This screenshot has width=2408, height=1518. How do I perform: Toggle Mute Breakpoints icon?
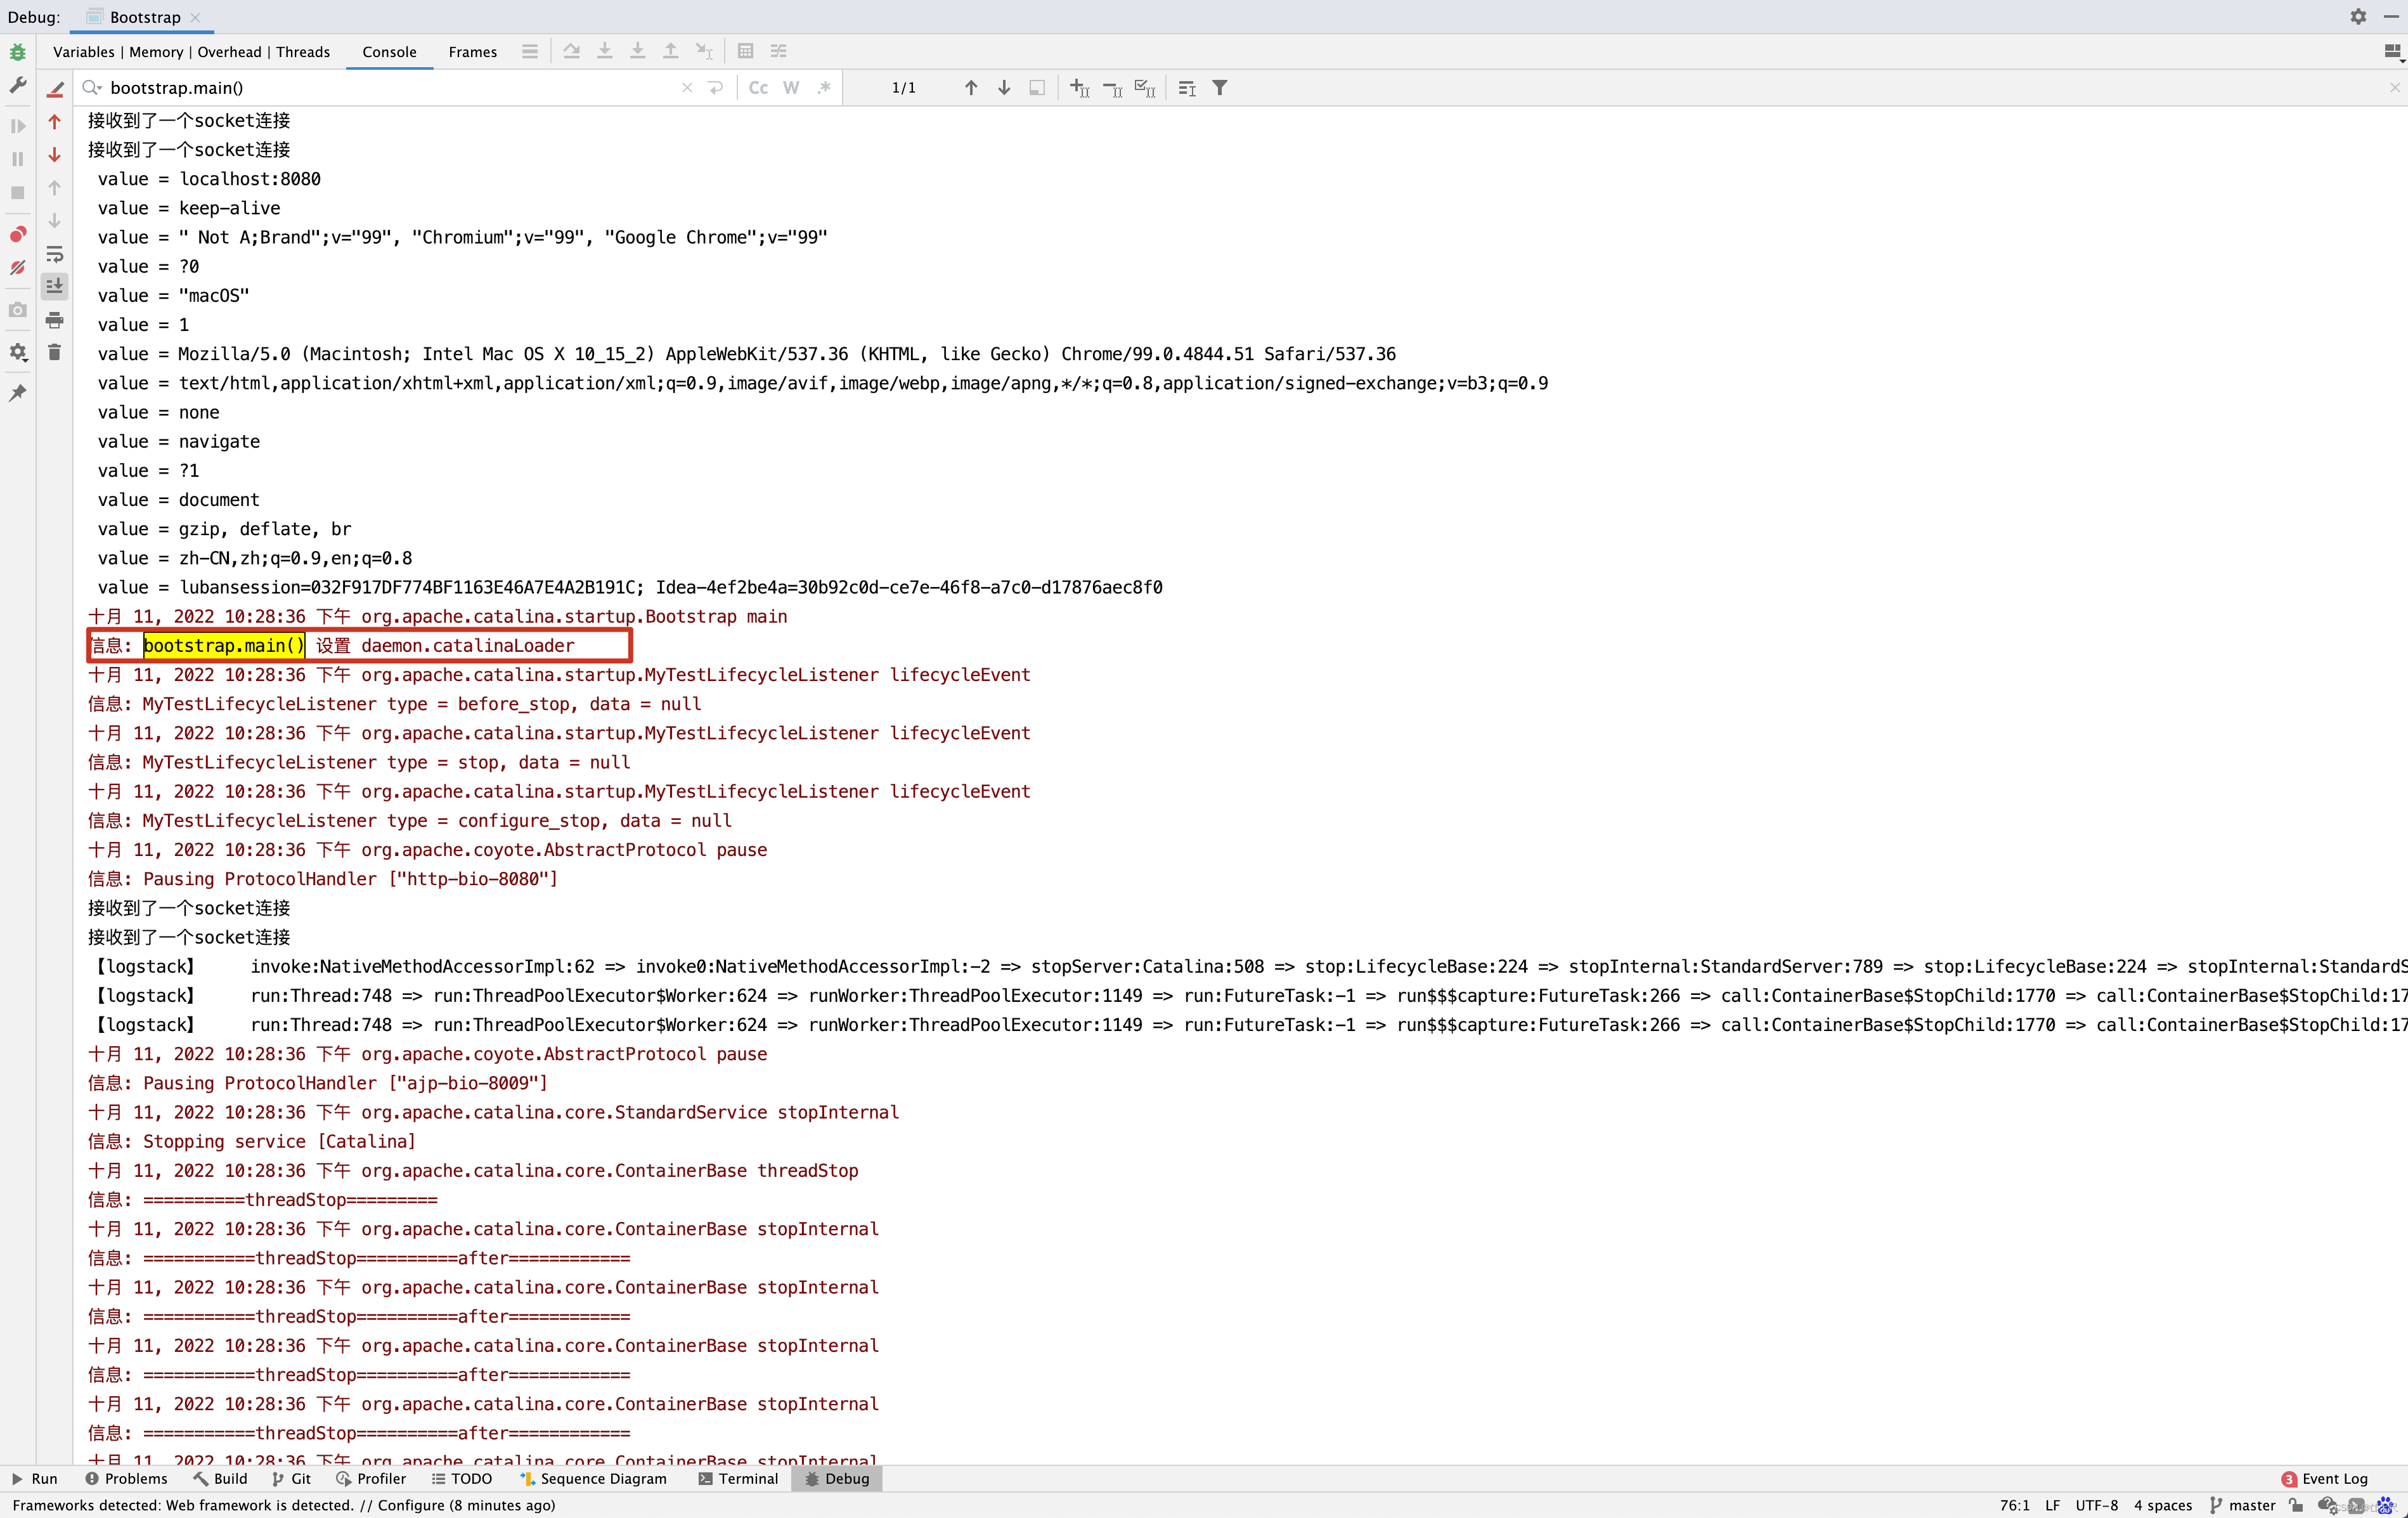[x=17, y=268]
